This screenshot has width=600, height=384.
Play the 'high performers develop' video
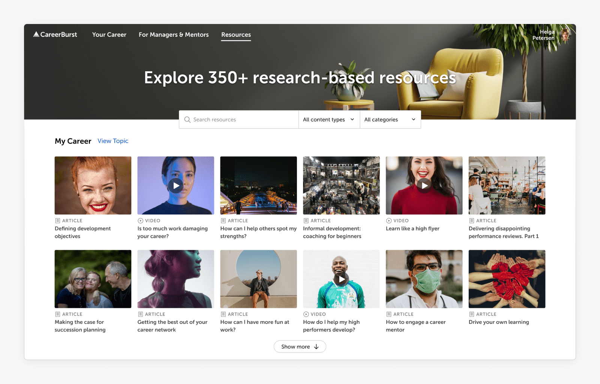click(x=341, y=279)
